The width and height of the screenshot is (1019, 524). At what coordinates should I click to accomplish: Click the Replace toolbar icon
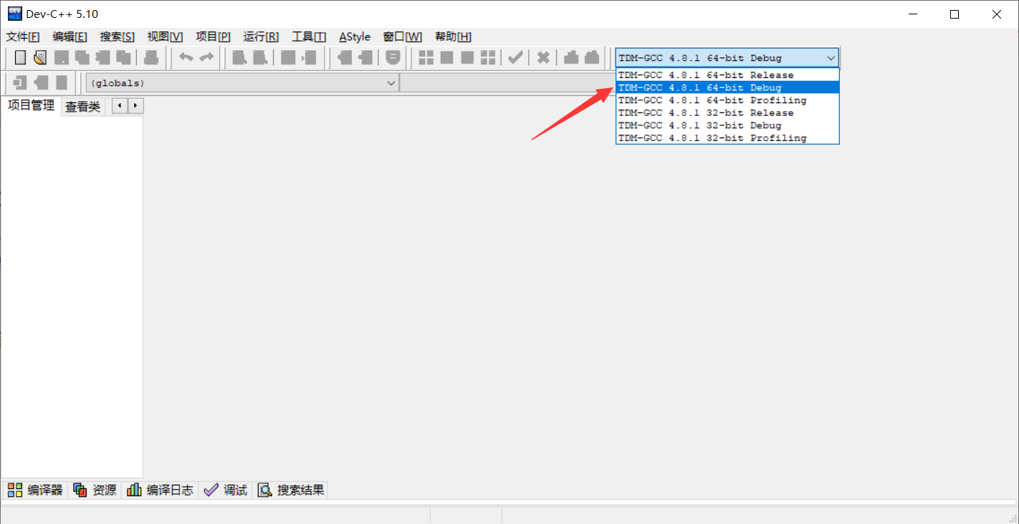click(x=260, y=58)
